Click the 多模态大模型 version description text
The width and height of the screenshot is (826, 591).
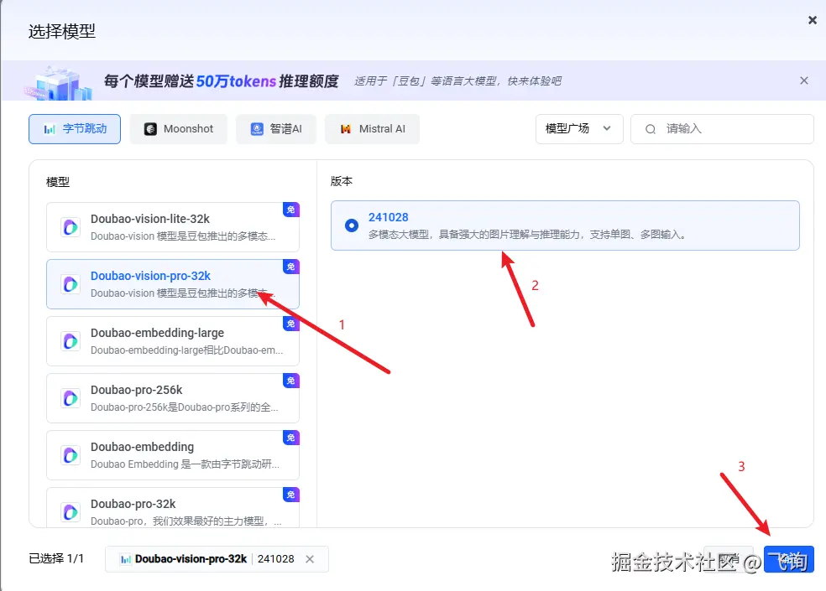coord(528,235)
